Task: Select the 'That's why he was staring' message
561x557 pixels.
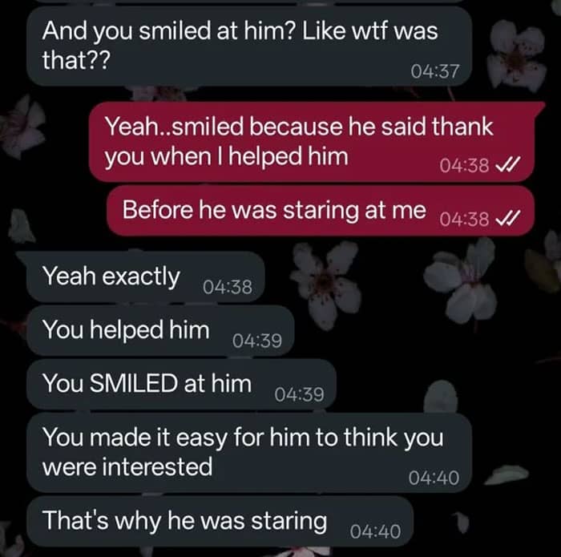Action: pos(220,521)
